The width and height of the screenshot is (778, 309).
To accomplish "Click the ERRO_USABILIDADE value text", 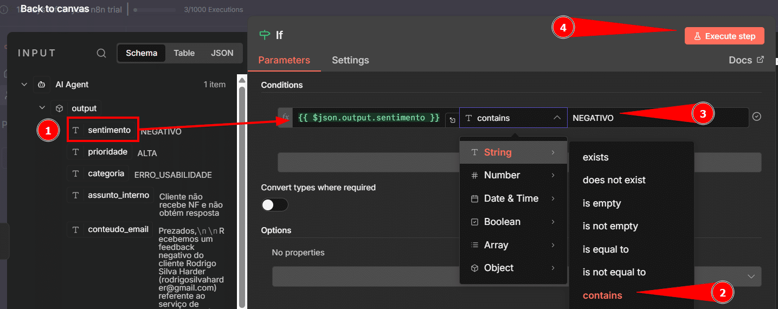I will pos(173,175).
